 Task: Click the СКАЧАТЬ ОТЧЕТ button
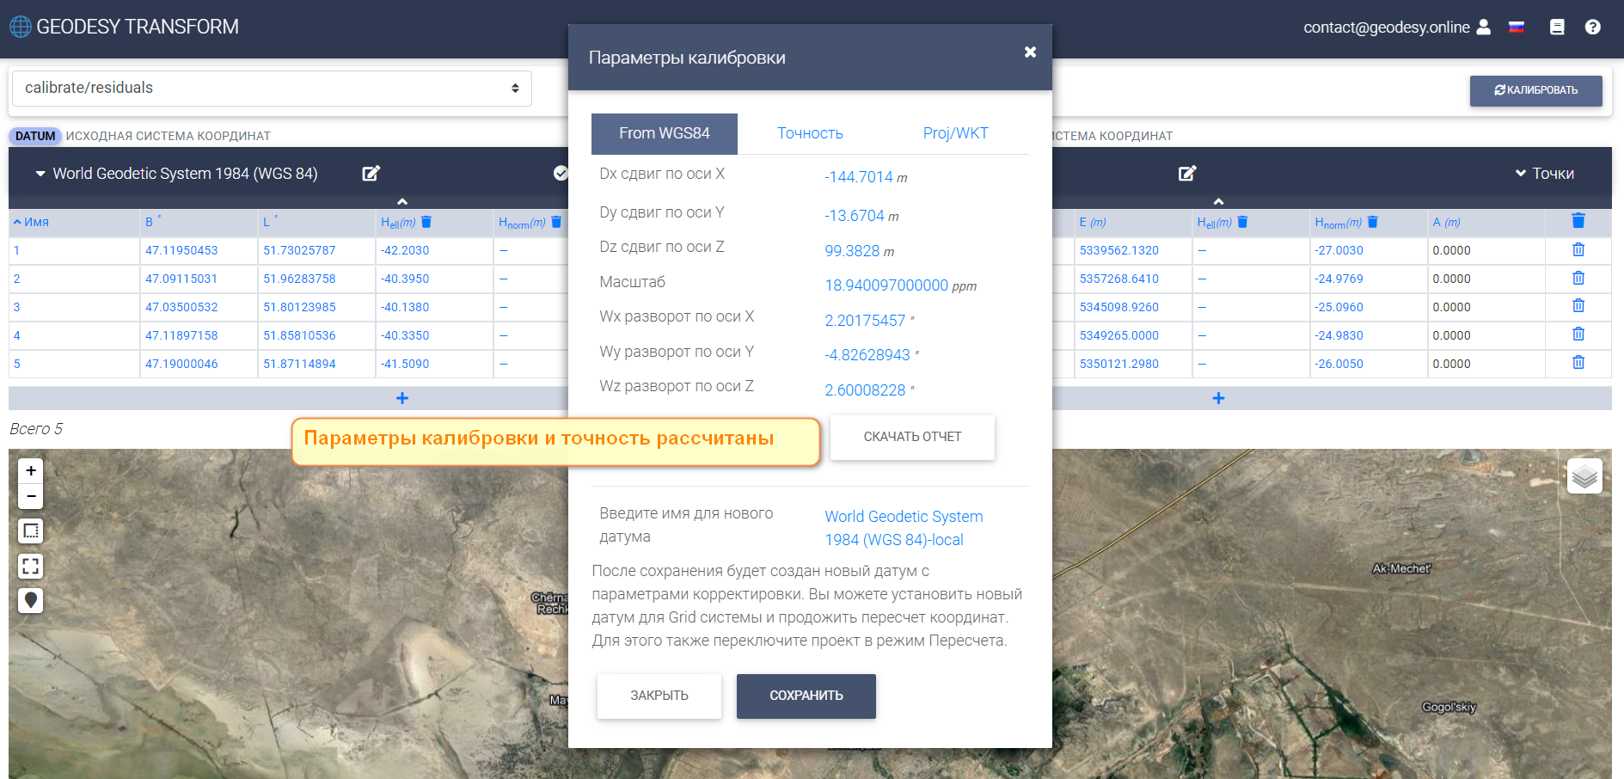[x=912, y=437]
